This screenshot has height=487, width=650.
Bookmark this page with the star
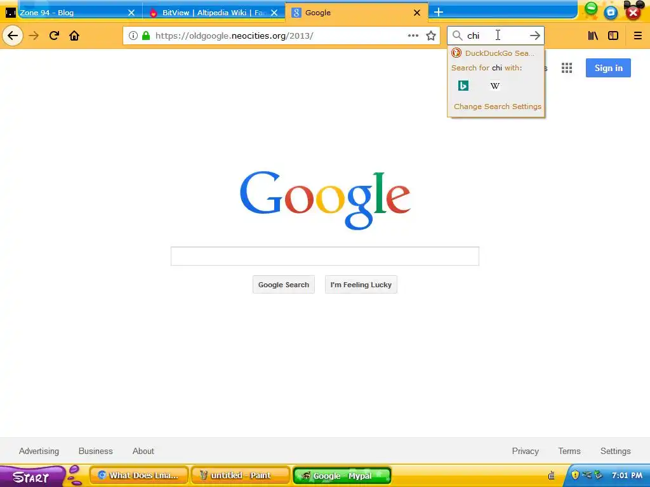tap(431, 36)
